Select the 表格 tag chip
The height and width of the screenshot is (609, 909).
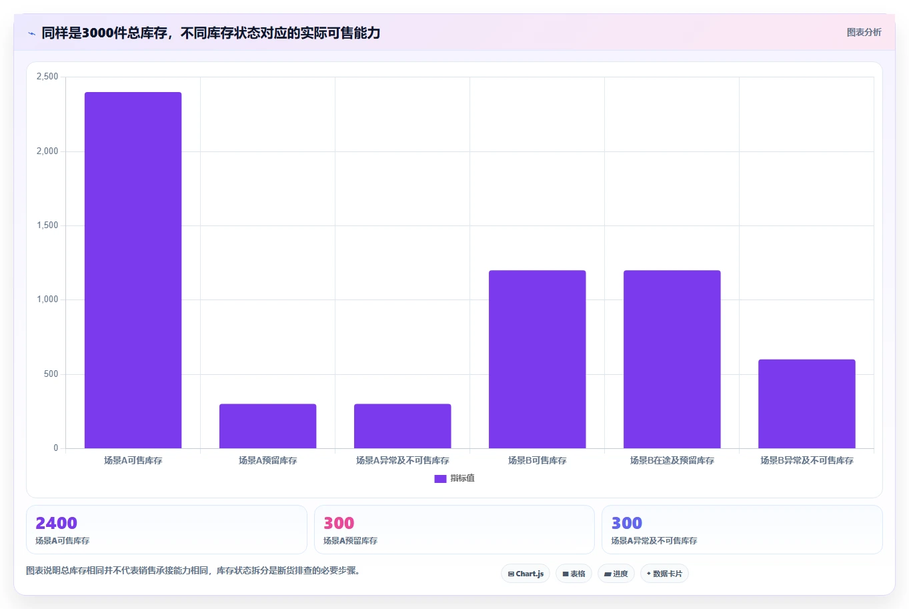(x=574, y=574)
